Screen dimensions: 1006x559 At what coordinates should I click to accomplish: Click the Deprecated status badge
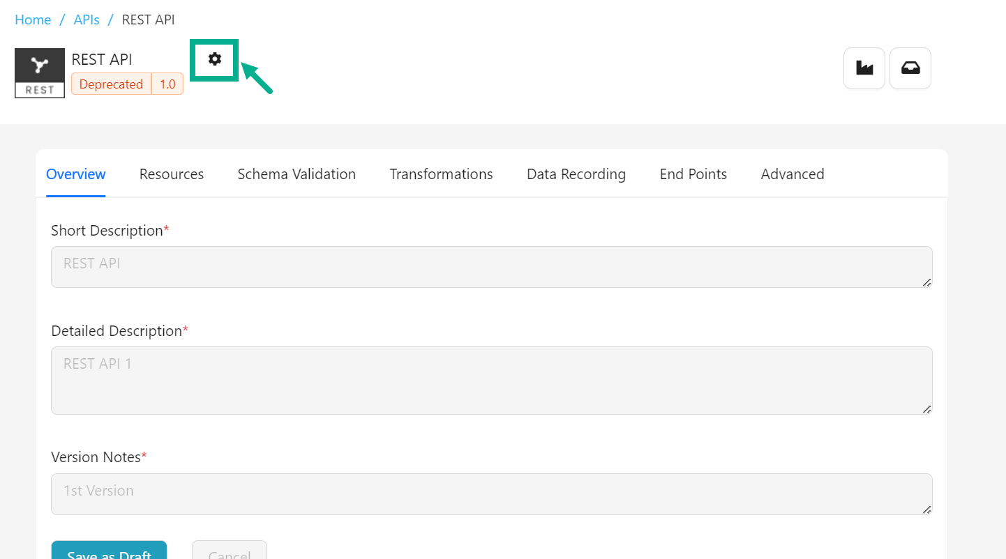(111, 84)
